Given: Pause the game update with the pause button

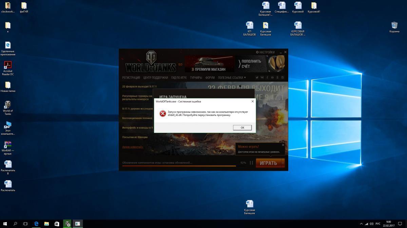Looking at the screenshot, I should point(251,163).
